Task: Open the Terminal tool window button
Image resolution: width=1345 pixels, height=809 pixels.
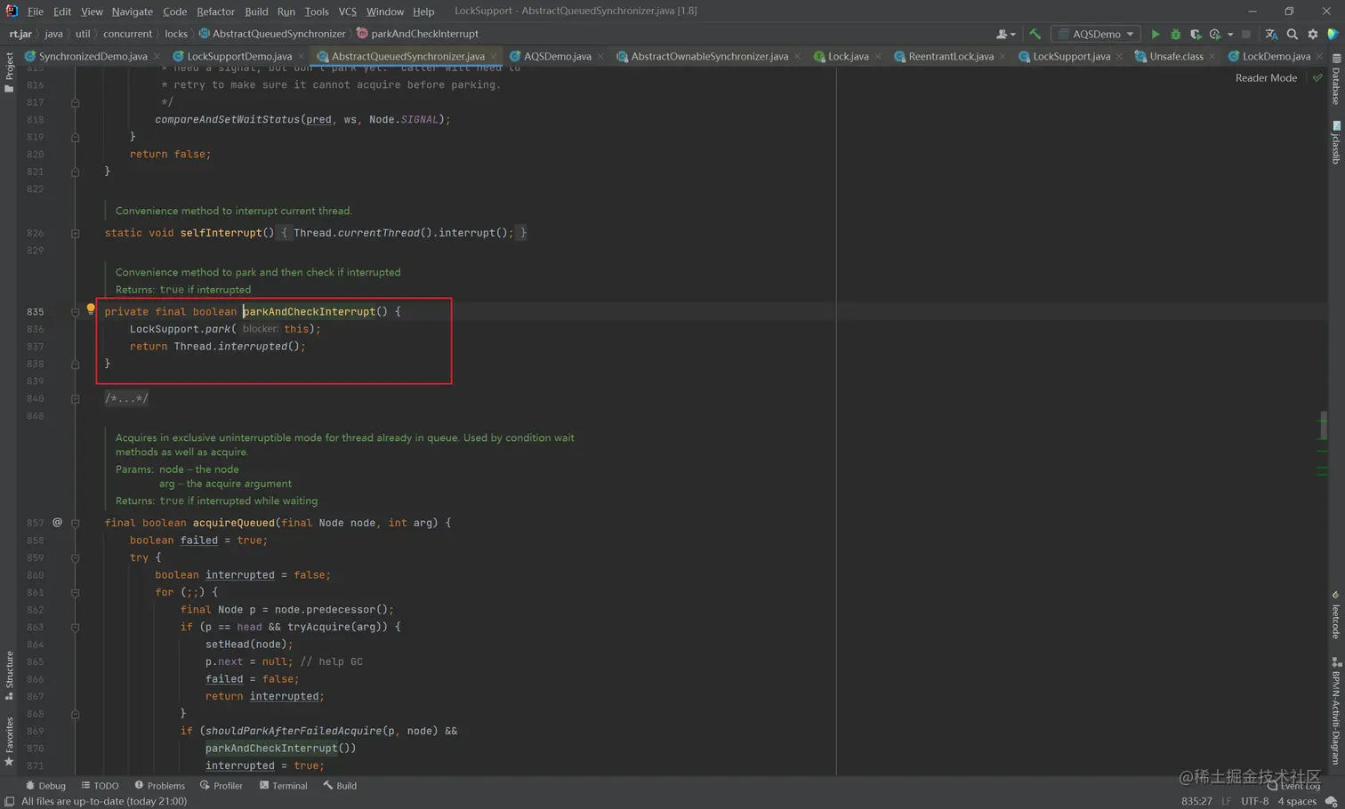Action: (x=283, y=786)
